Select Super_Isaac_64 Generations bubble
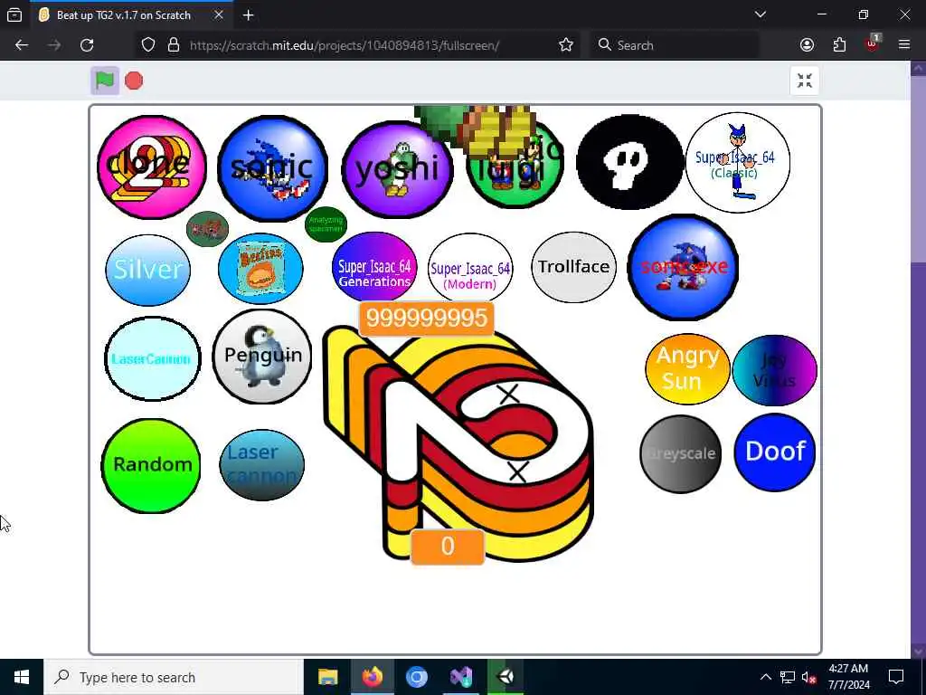926x695 pixels. pyautogui.click(x=374, y=268)
